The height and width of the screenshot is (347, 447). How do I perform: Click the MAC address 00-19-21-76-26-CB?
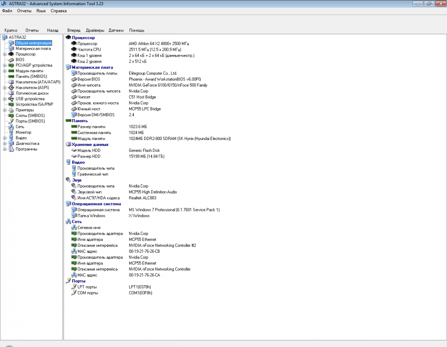[x=145, y=251]
